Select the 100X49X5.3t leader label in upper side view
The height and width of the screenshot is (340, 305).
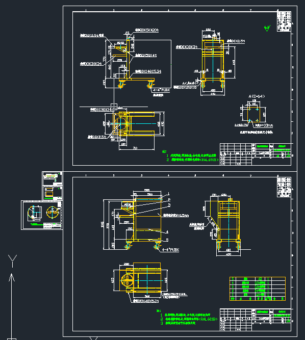(x=148, y=71)
